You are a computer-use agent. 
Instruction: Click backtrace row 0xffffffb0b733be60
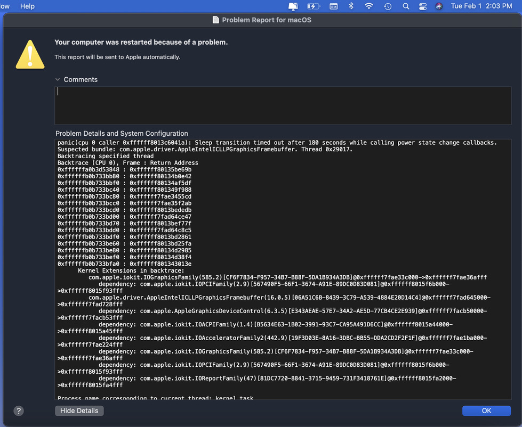pyautogui.click(x=124, y=243)
